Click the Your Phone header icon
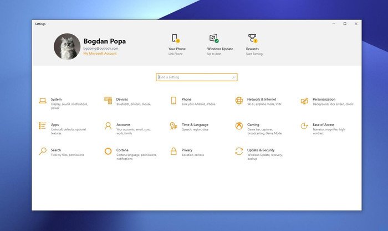 [x=176, y=39]
